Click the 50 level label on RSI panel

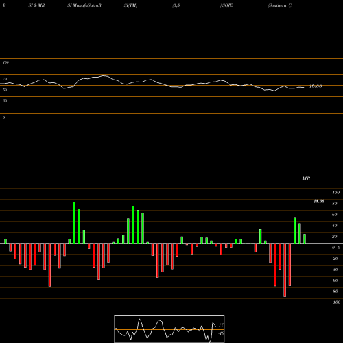pos(5,90)
